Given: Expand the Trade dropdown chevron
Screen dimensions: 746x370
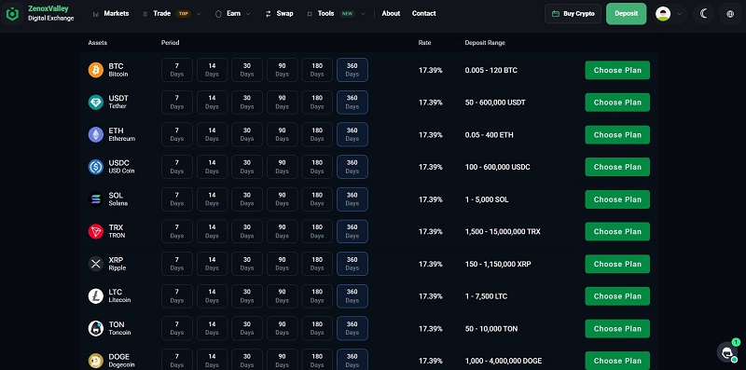Looking at the screenshot, I should 199,14.
